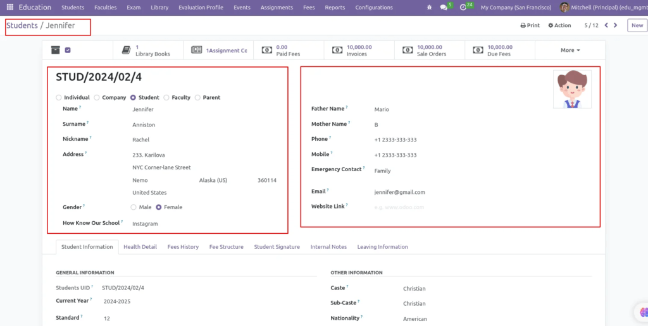Open the activities clock icon
Image resolution: width=648 pixels, height=326 pixels.
(463, 8)
